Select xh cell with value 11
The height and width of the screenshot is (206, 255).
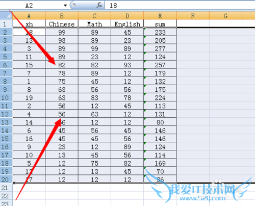point(29,57)
